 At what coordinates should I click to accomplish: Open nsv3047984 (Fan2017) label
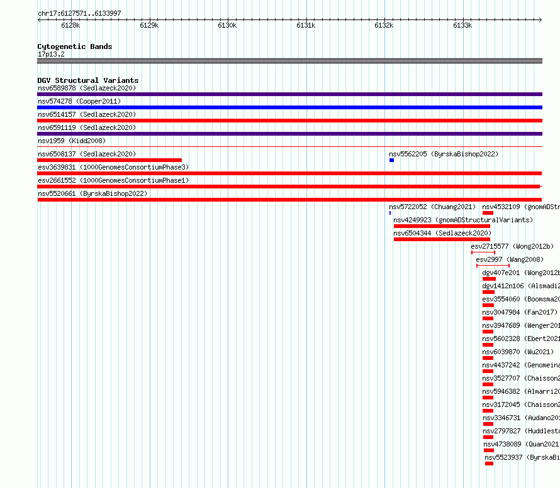pos(520,312)
